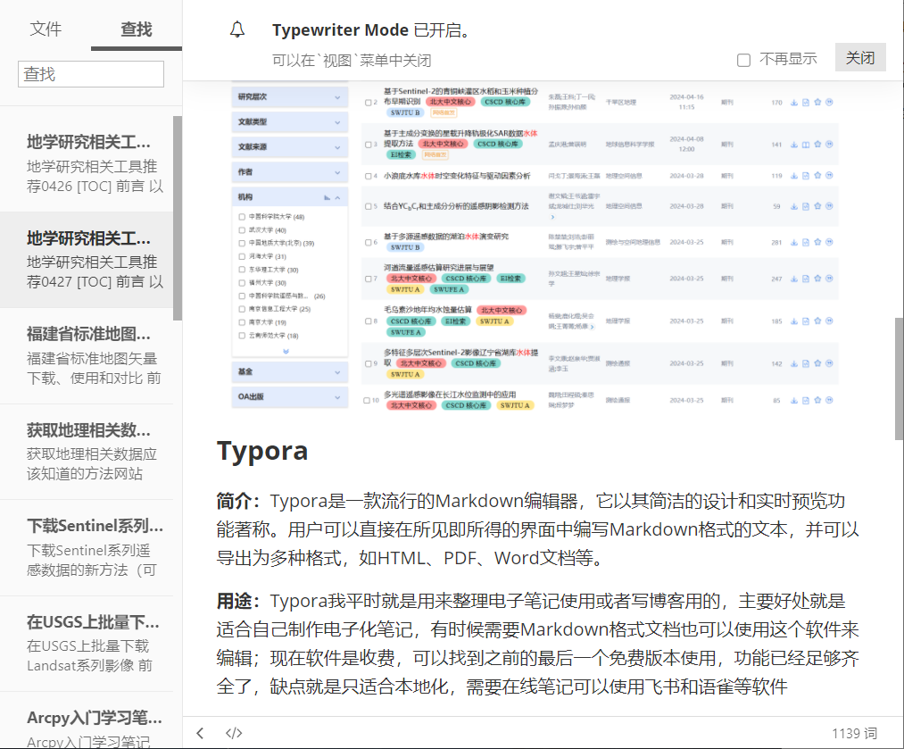Check the 不再显示 checkbox
The image size is (904, 749).
coord(743,60)
